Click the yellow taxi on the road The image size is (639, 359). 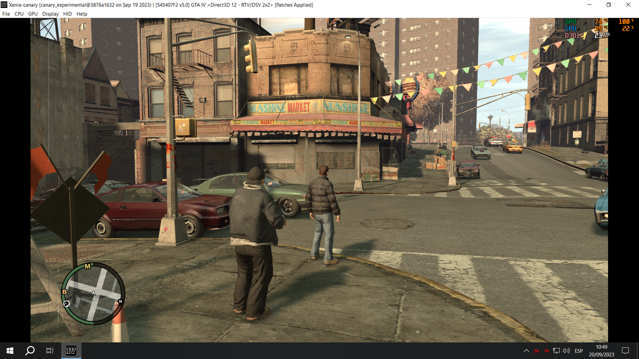512,146
